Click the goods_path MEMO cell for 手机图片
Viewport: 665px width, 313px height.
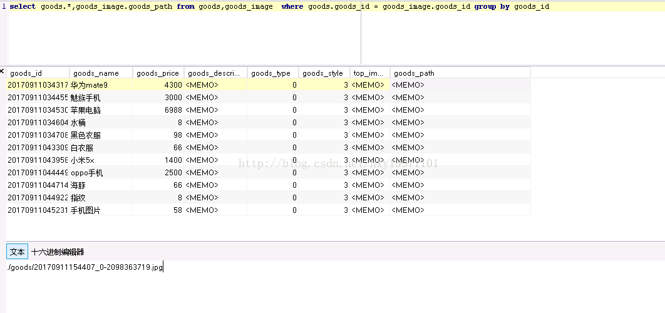[408, 210]
